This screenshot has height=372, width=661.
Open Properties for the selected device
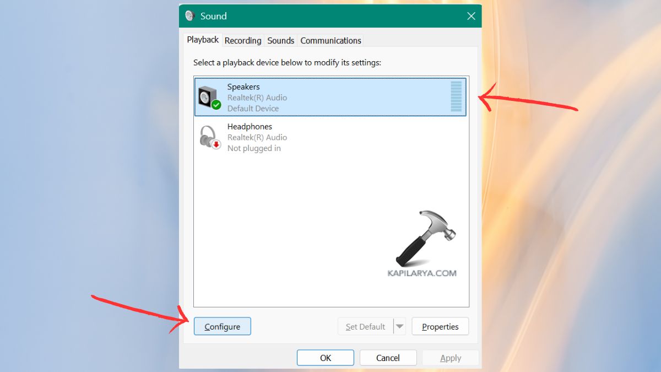pos(440,326)
